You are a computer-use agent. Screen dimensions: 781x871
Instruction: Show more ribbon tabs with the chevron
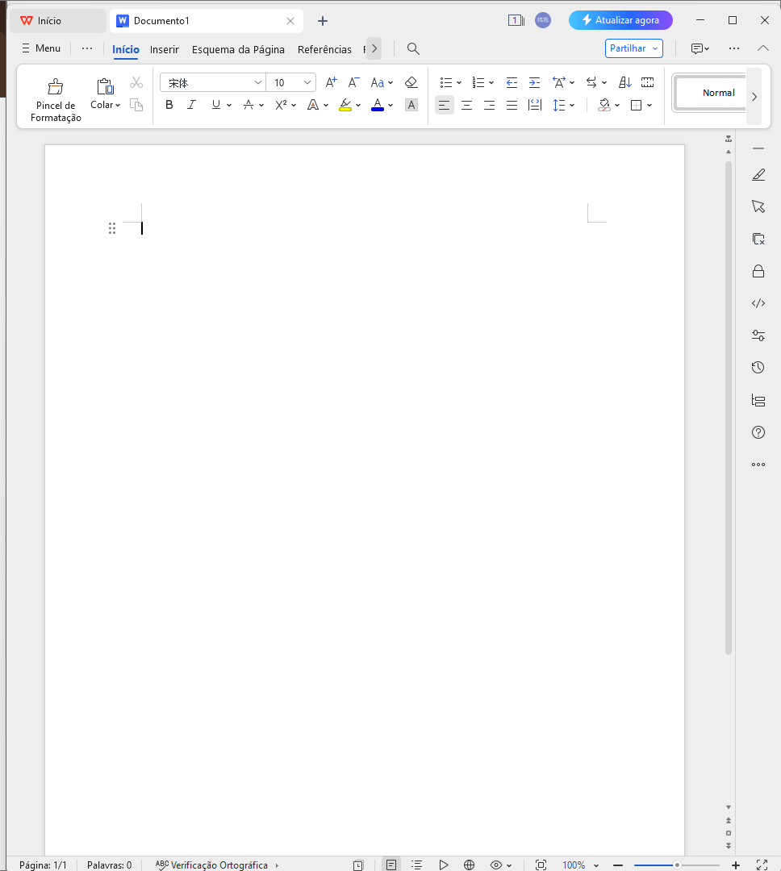click(374, 48)
